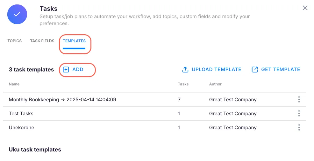Open options menu for Monthly Bookkeeping template

299,100
